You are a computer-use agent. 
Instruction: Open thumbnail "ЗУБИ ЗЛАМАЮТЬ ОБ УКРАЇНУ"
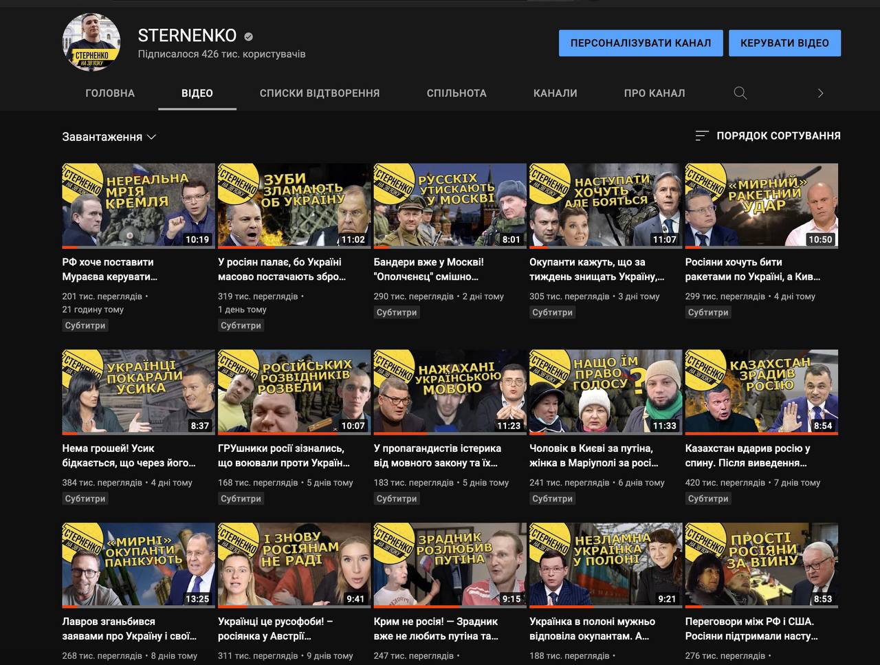coord(294,206)
